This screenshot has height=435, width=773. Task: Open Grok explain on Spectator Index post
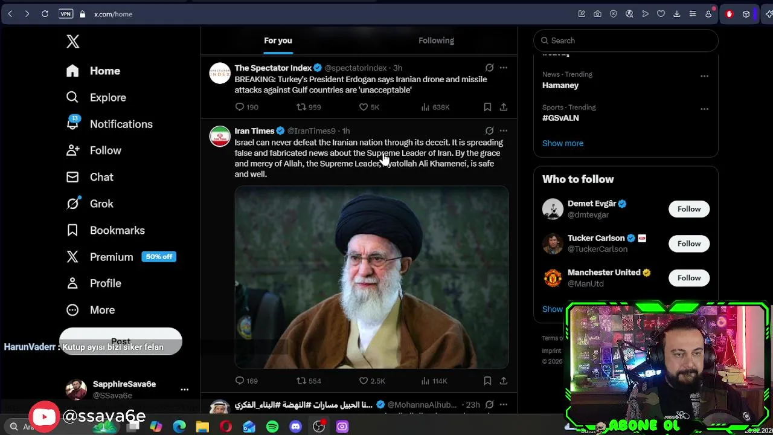point(489,68)
